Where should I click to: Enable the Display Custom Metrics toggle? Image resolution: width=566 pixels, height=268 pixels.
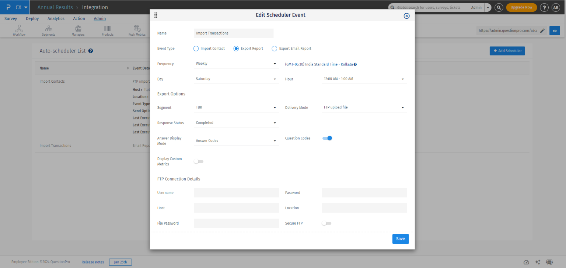pos(198,161)
